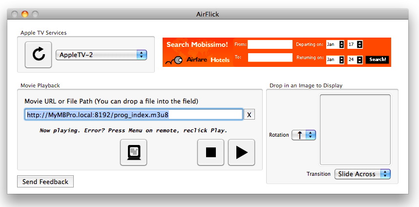
Task: Click the Hotels link in Mobissimo banner
Action: click(x=220, y=60)
